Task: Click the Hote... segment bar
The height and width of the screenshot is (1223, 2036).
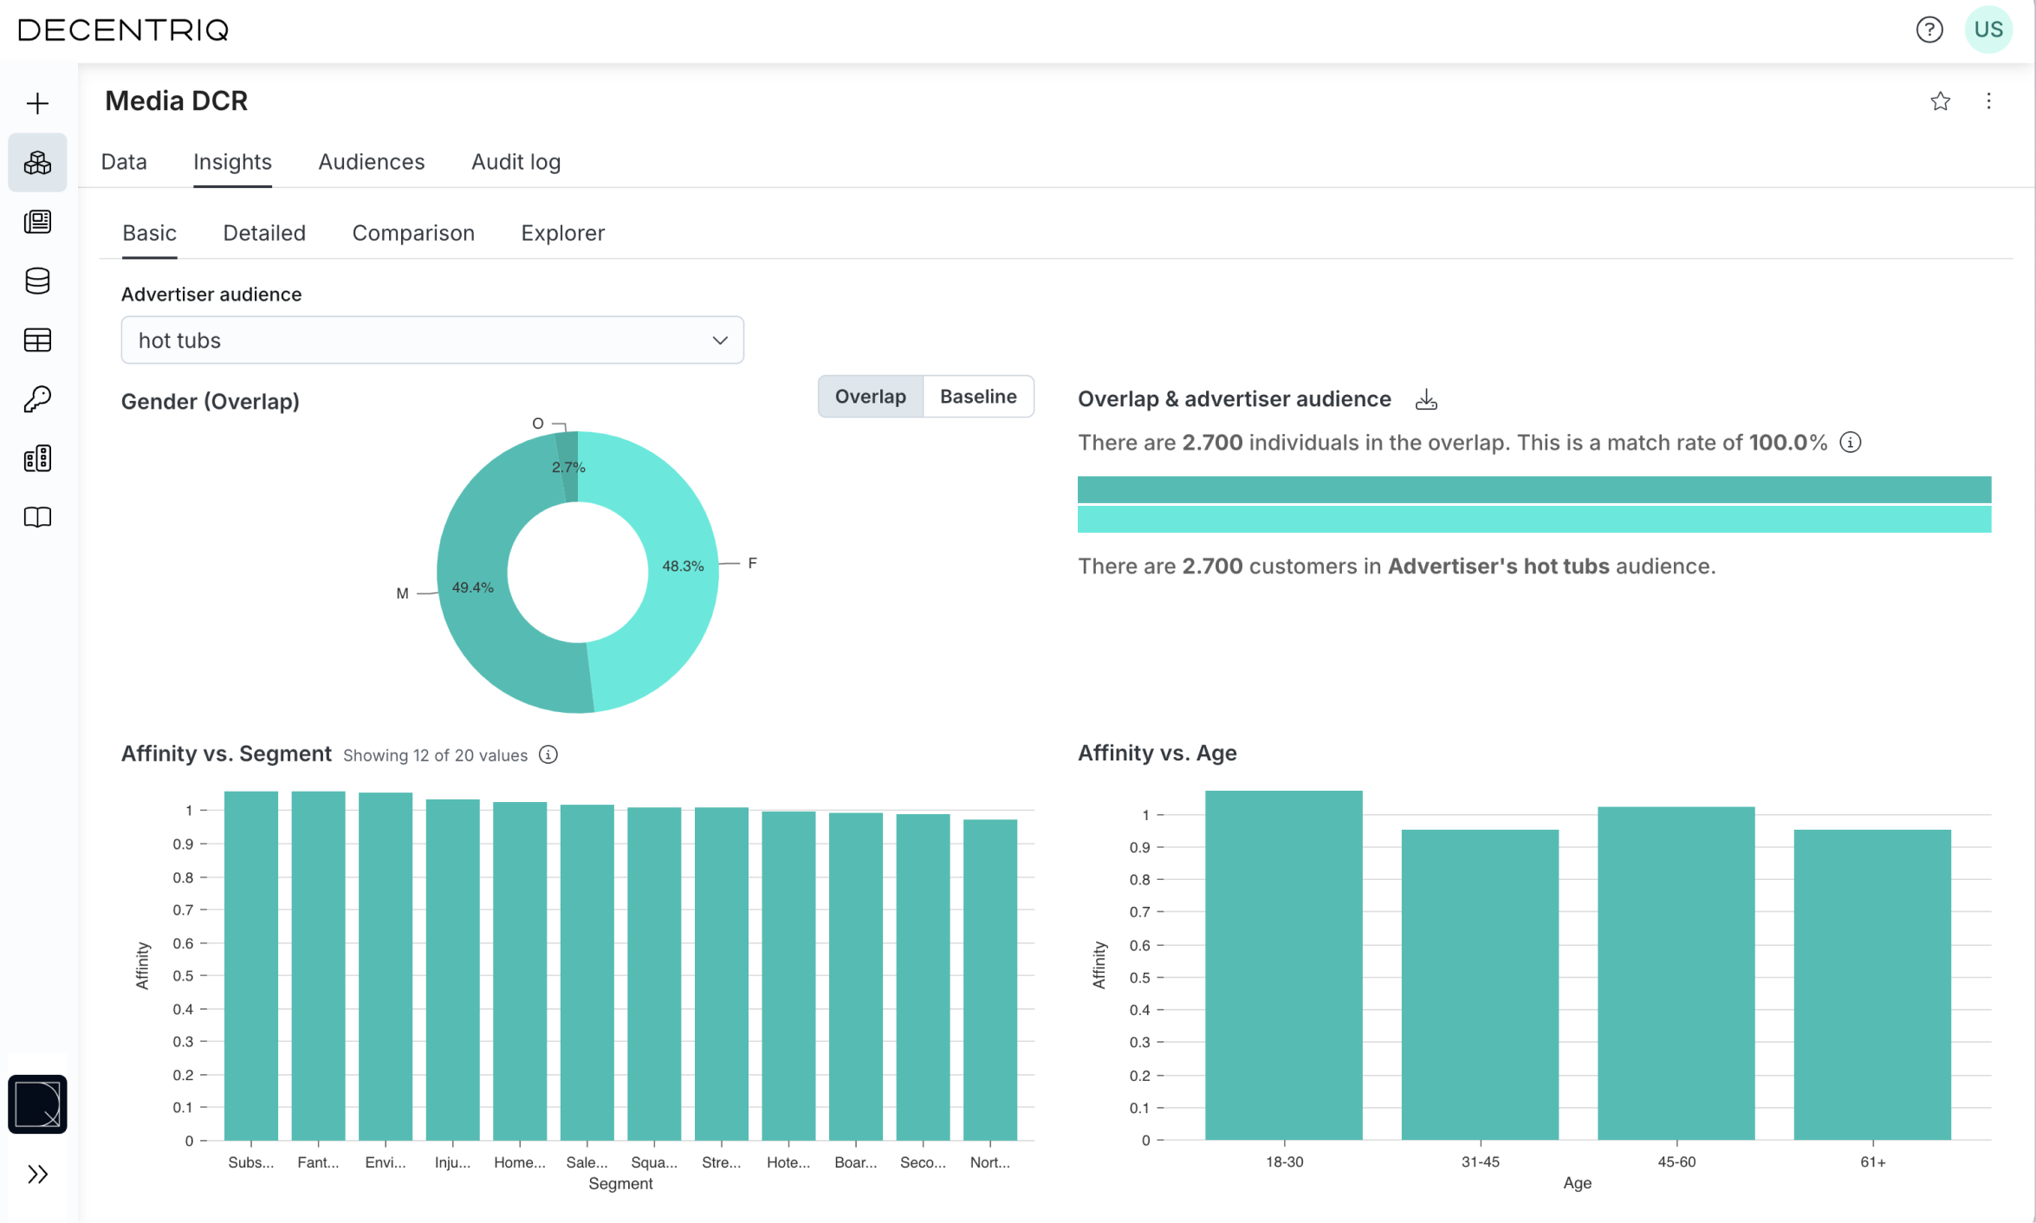Action: point(788,976)
